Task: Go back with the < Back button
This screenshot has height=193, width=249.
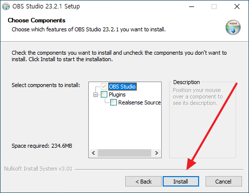Action: tap(143, 182)
